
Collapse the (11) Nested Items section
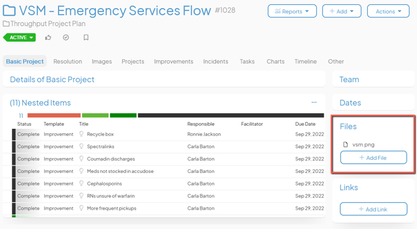[x=40, y=103]
